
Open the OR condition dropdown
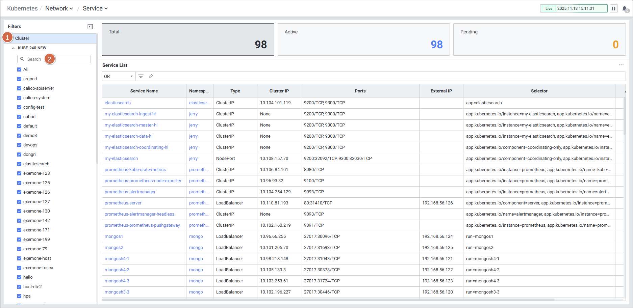119,76
